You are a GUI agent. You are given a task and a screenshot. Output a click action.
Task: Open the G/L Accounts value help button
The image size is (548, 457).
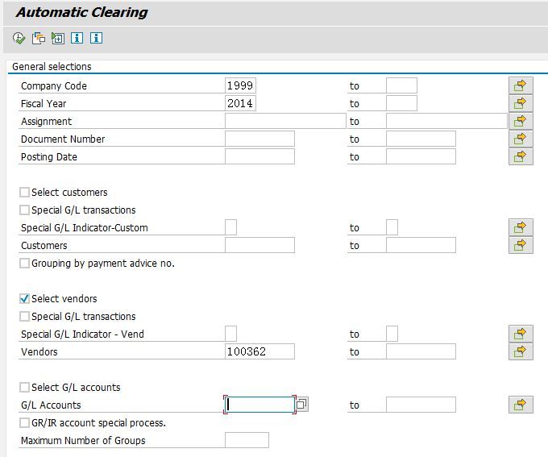click(x=302, y=405)
